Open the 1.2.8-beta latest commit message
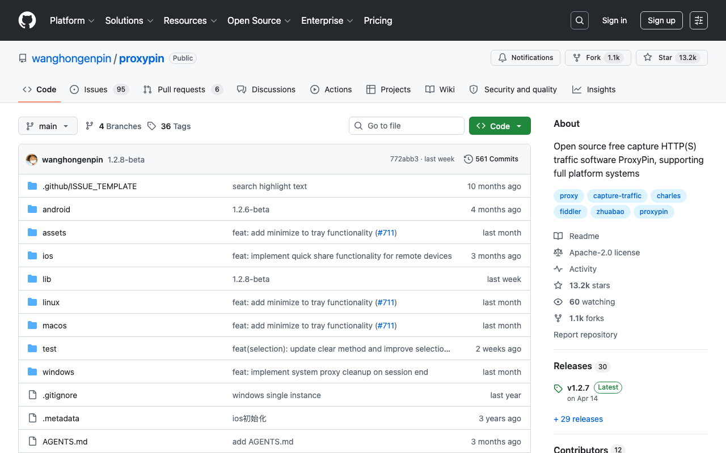The width and height of the screenshot is (726, 453). point(126,160)
